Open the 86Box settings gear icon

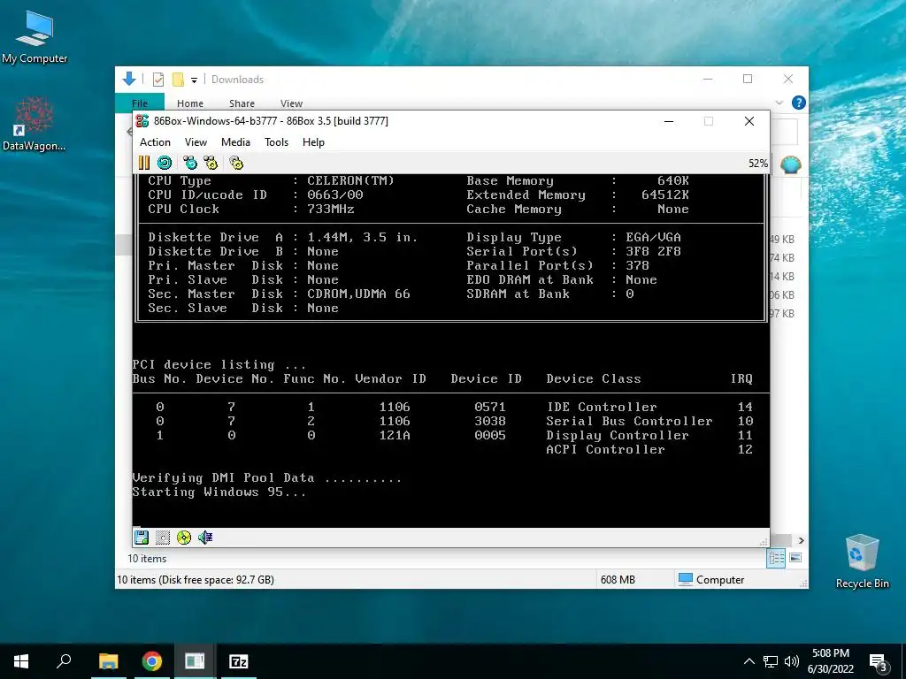tap(236, 163)
